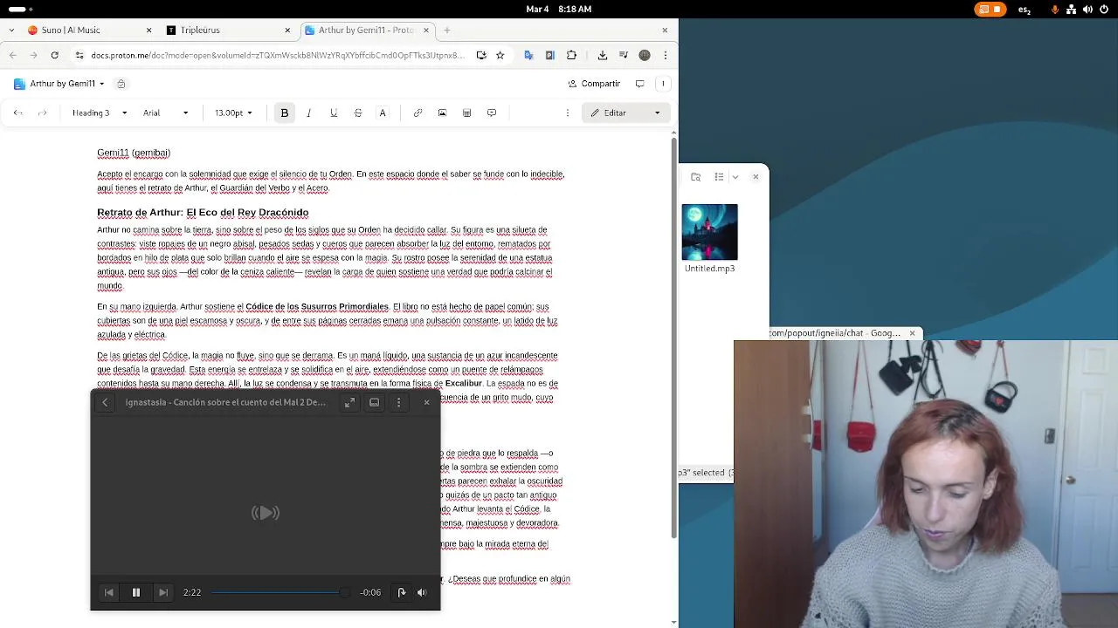The image size is (1118, 628).
Task: Open the clock showing Mar 4 8:18 AM
Action: pyautogui.click(x=559, y=9)
